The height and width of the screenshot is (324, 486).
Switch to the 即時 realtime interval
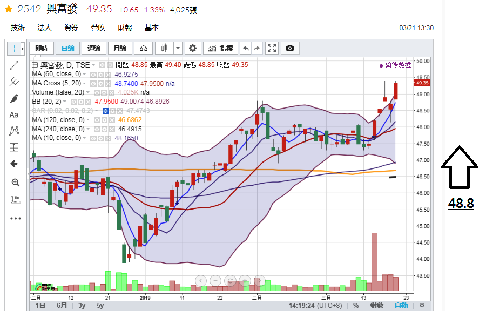pyautogui.click(x=42, y=48)
